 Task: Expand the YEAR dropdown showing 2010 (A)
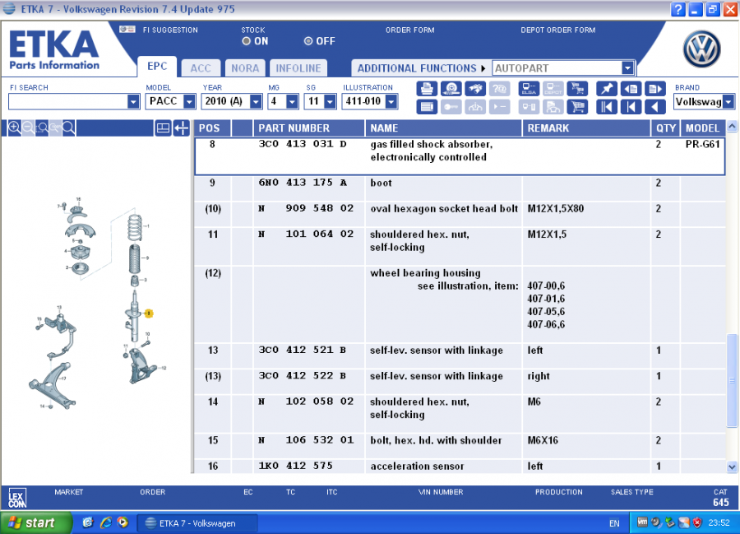pyautogui.click(x=255, y=101)
